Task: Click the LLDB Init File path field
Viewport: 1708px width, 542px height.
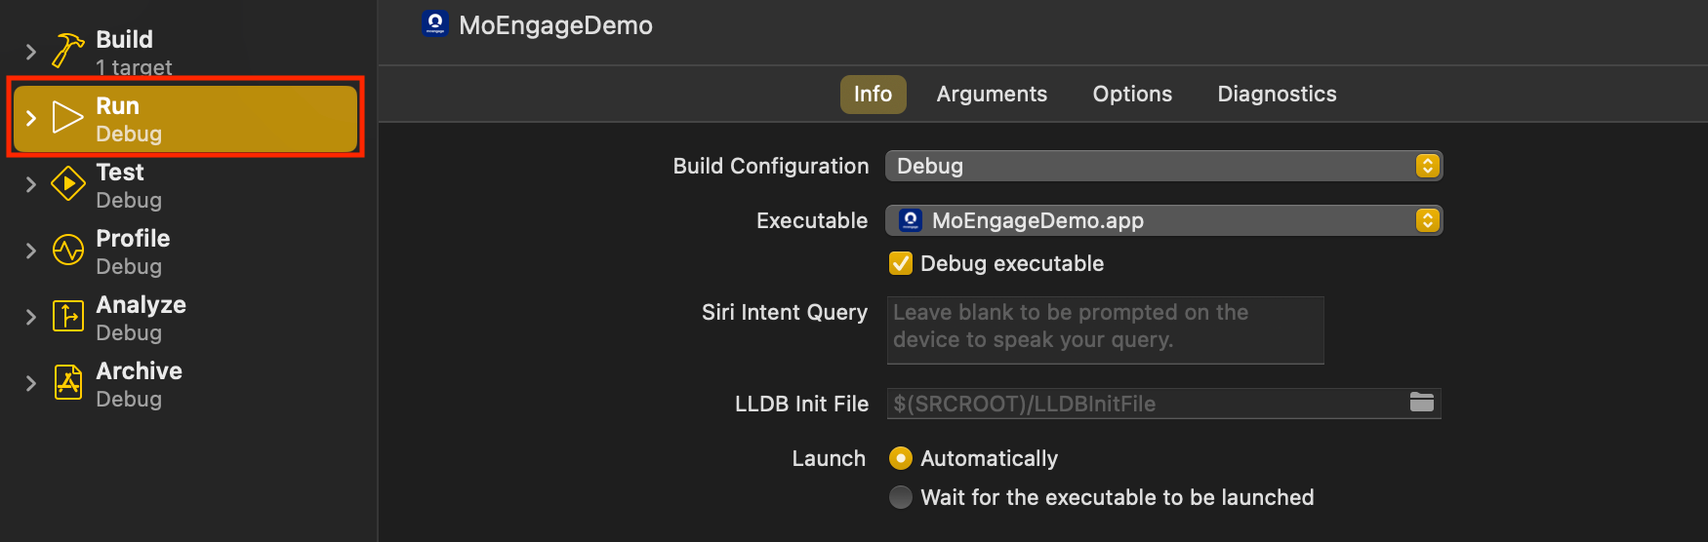Action: 1142,404
